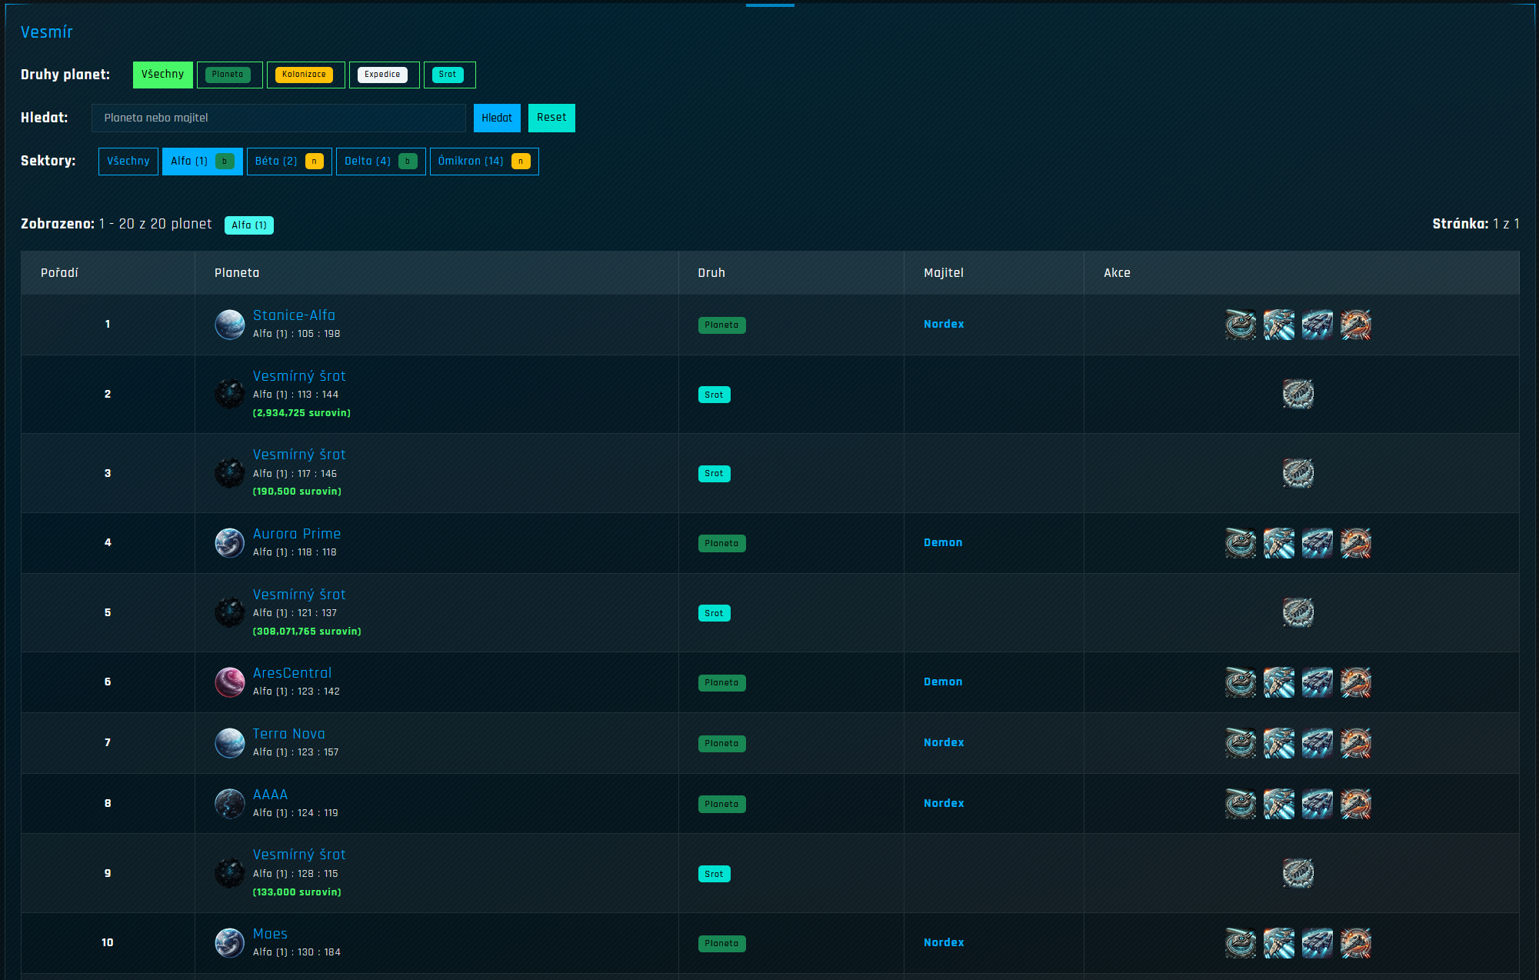The image size is (1539, 980).
Task: Click the scrap collector icon in row 5
Action: [x=1297, y=612]
